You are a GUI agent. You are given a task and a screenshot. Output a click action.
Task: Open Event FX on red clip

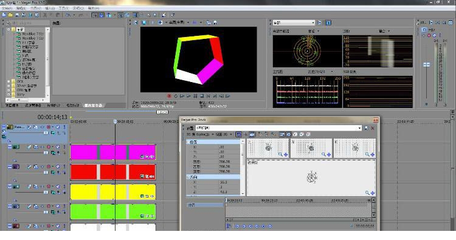point(152,176)
